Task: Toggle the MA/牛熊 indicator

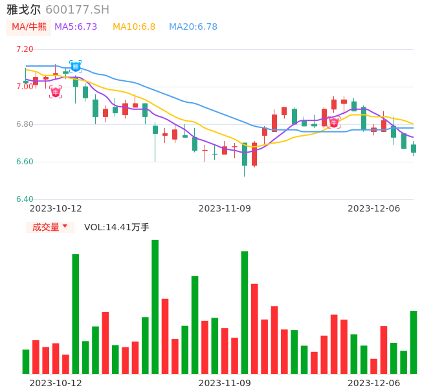Action: 28,27
